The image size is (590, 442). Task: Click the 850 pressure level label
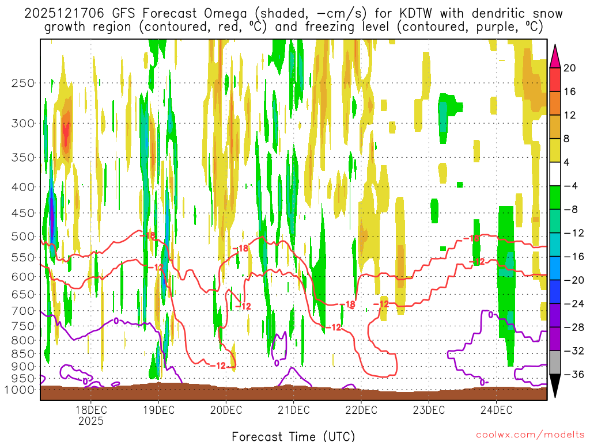(x=23, y=354)
